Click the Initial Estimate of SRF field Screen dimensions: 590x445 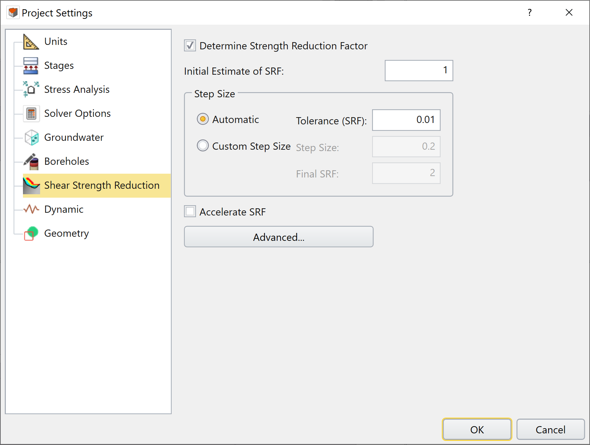[419, 71]
